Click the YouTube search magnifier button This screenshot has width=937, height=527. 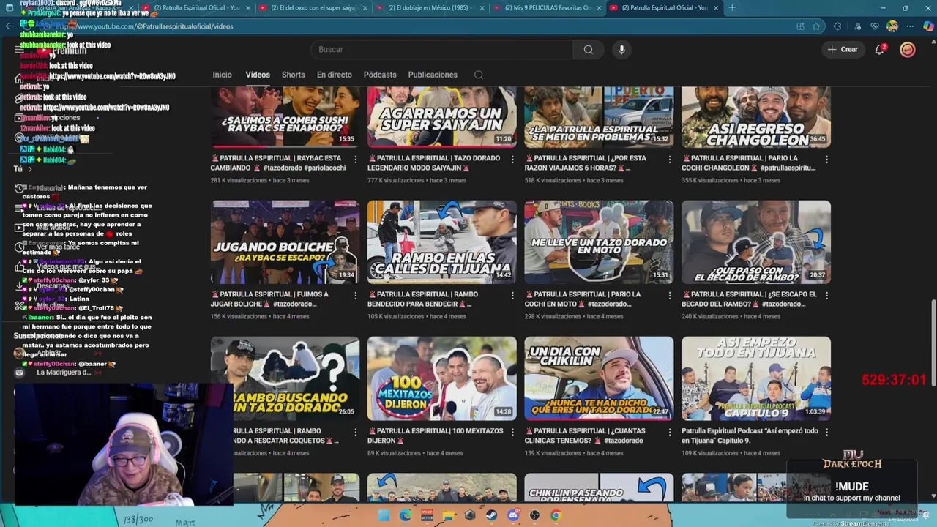point(589,50)
